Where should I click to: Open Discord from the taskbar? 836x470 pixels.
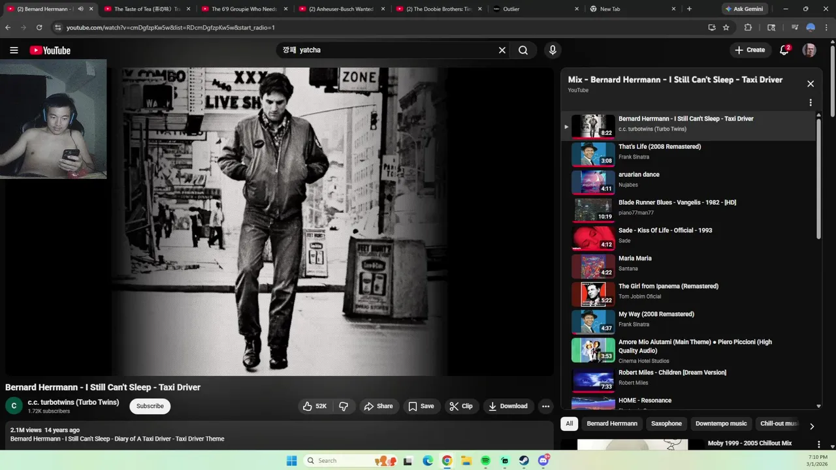click(x=543, y=460)
